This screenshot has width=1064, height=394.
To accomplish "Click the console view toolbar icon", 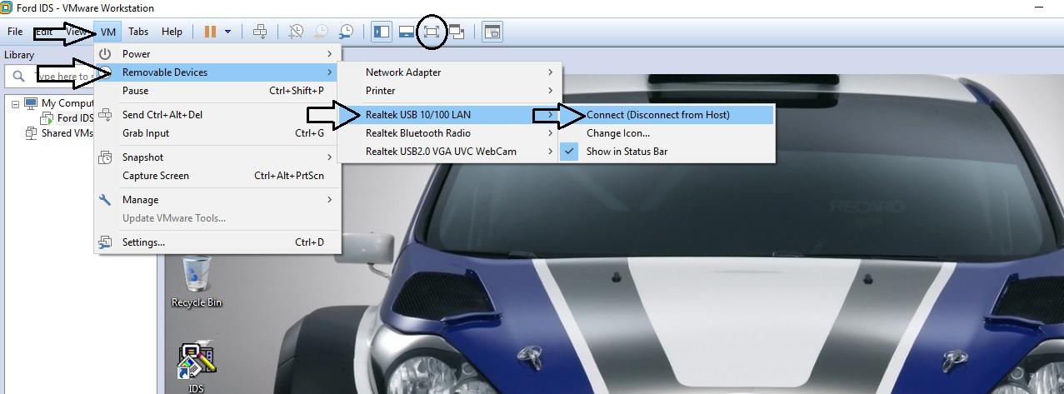I will point(492,32).
